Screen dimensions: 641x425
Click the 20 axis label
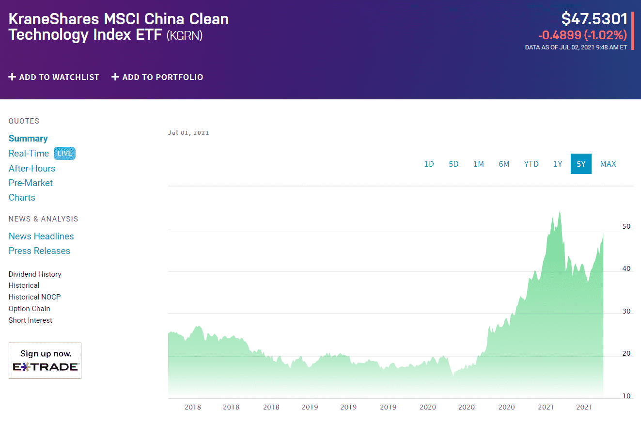(627, 353)
